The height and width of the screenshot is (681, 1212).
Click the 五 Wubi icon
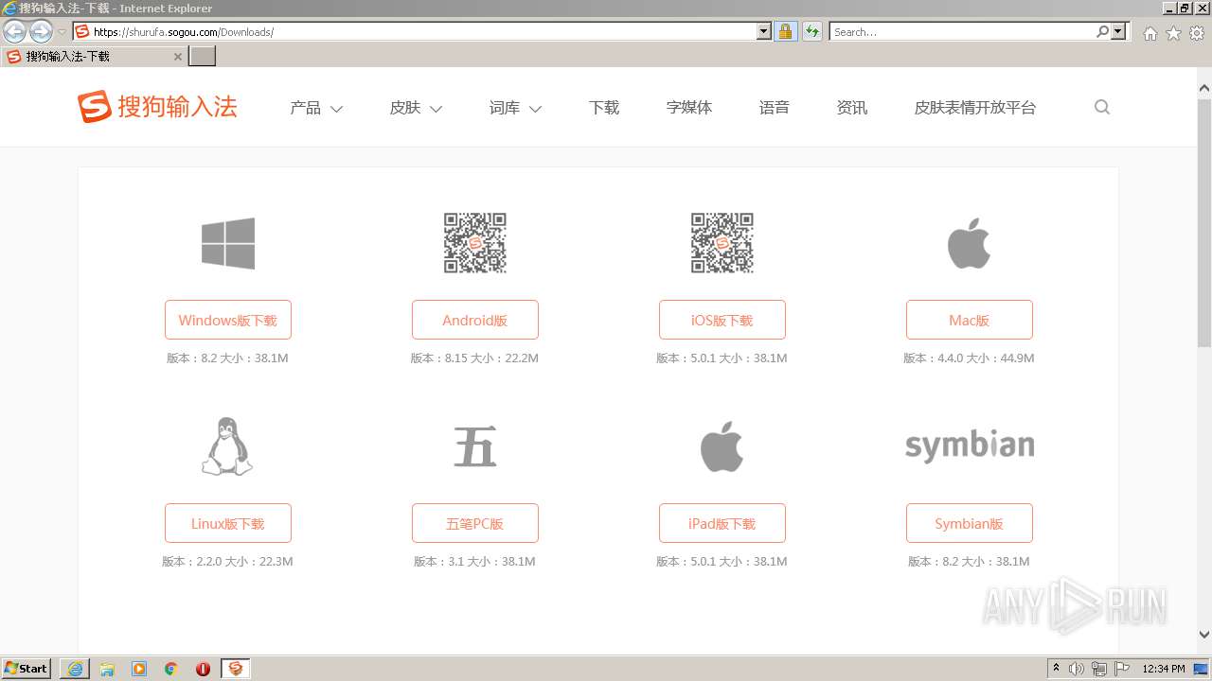click(475, 446)
